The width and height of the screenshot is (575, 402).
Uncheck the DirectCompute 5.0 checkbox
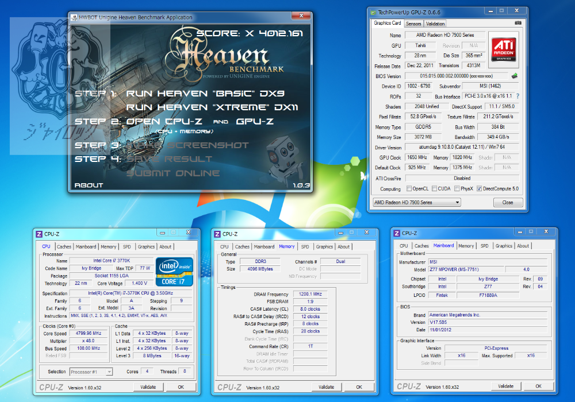(479, 188)
